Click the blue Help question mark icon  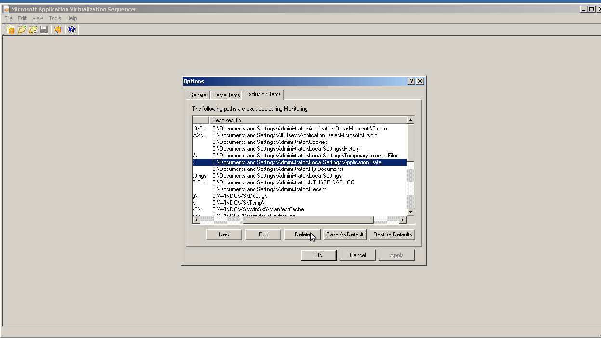point(72,29)
